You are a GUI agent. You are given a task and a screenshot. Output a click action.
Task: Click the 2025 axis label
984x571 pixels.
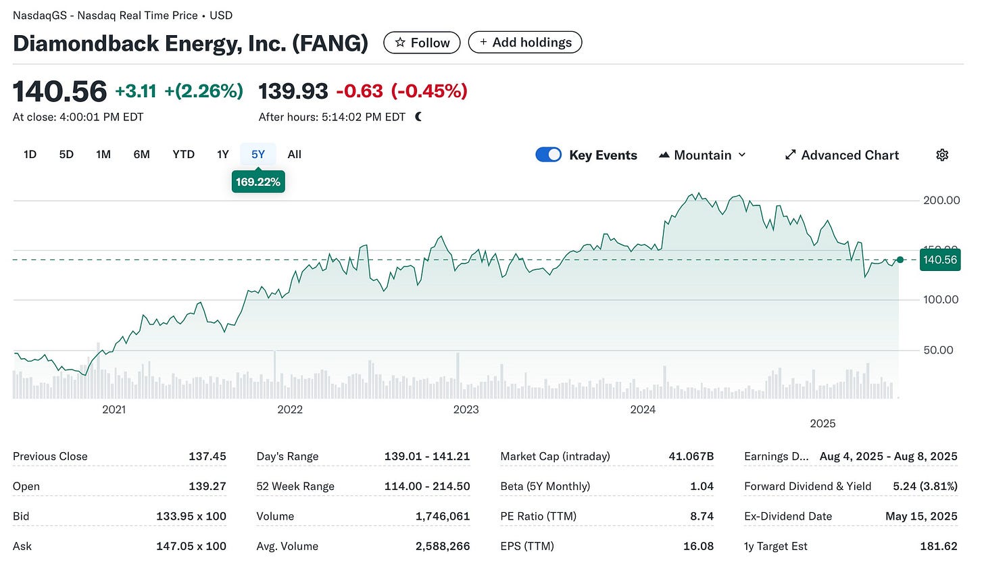822,424
